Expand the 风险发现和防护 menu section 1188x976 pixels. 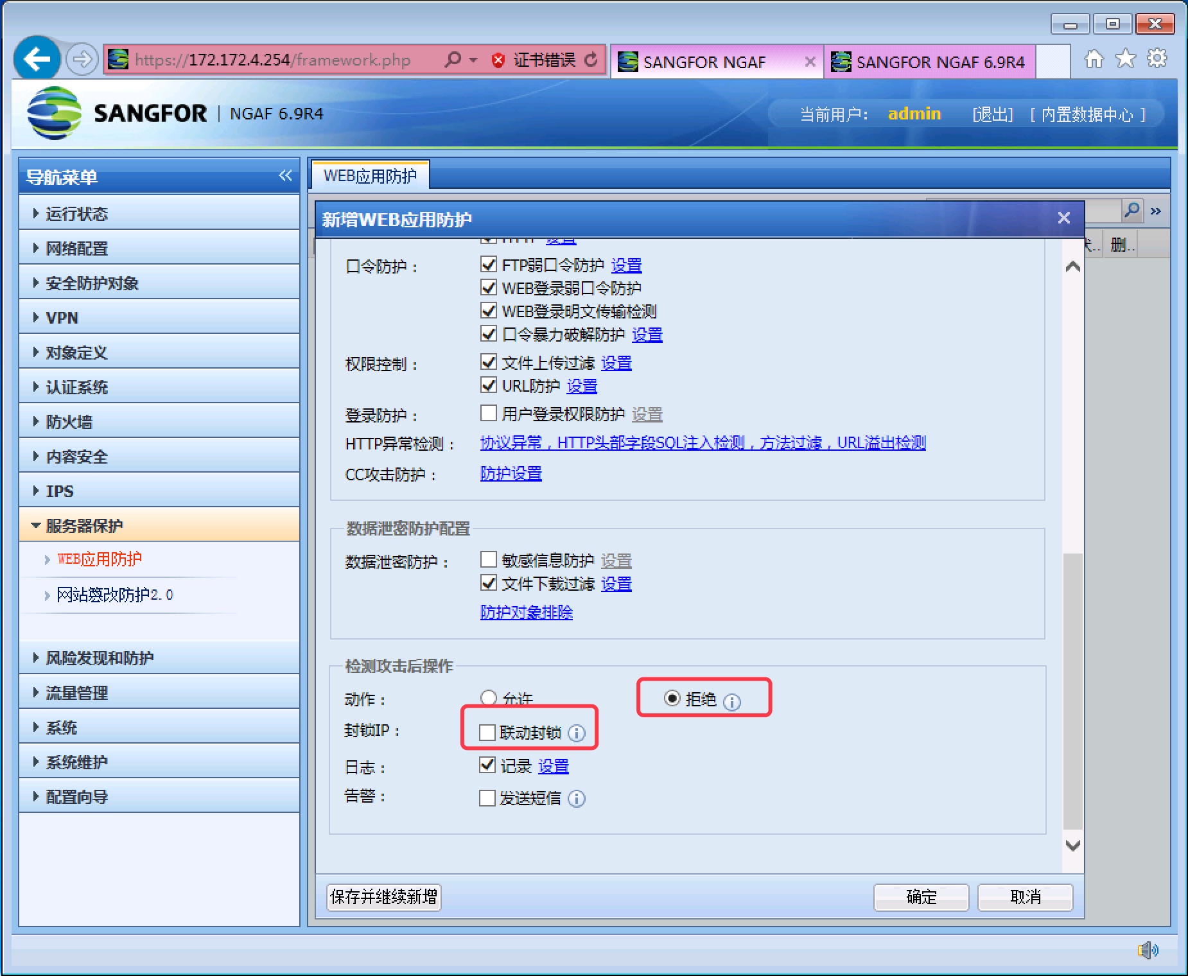tap(159, 658)
